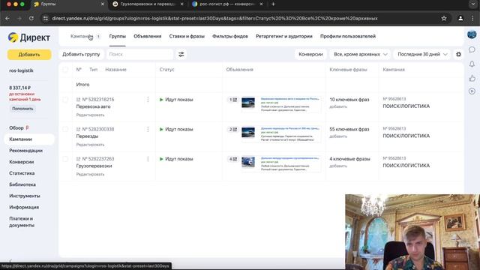Toggle the select-all checkbox in table header
Screen dimensions: 480x270
[65, 70]
